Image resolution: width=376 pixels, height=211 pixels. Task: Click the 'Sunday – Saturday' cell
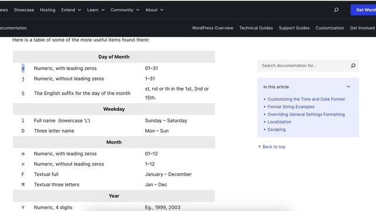[x=166, y=121]
